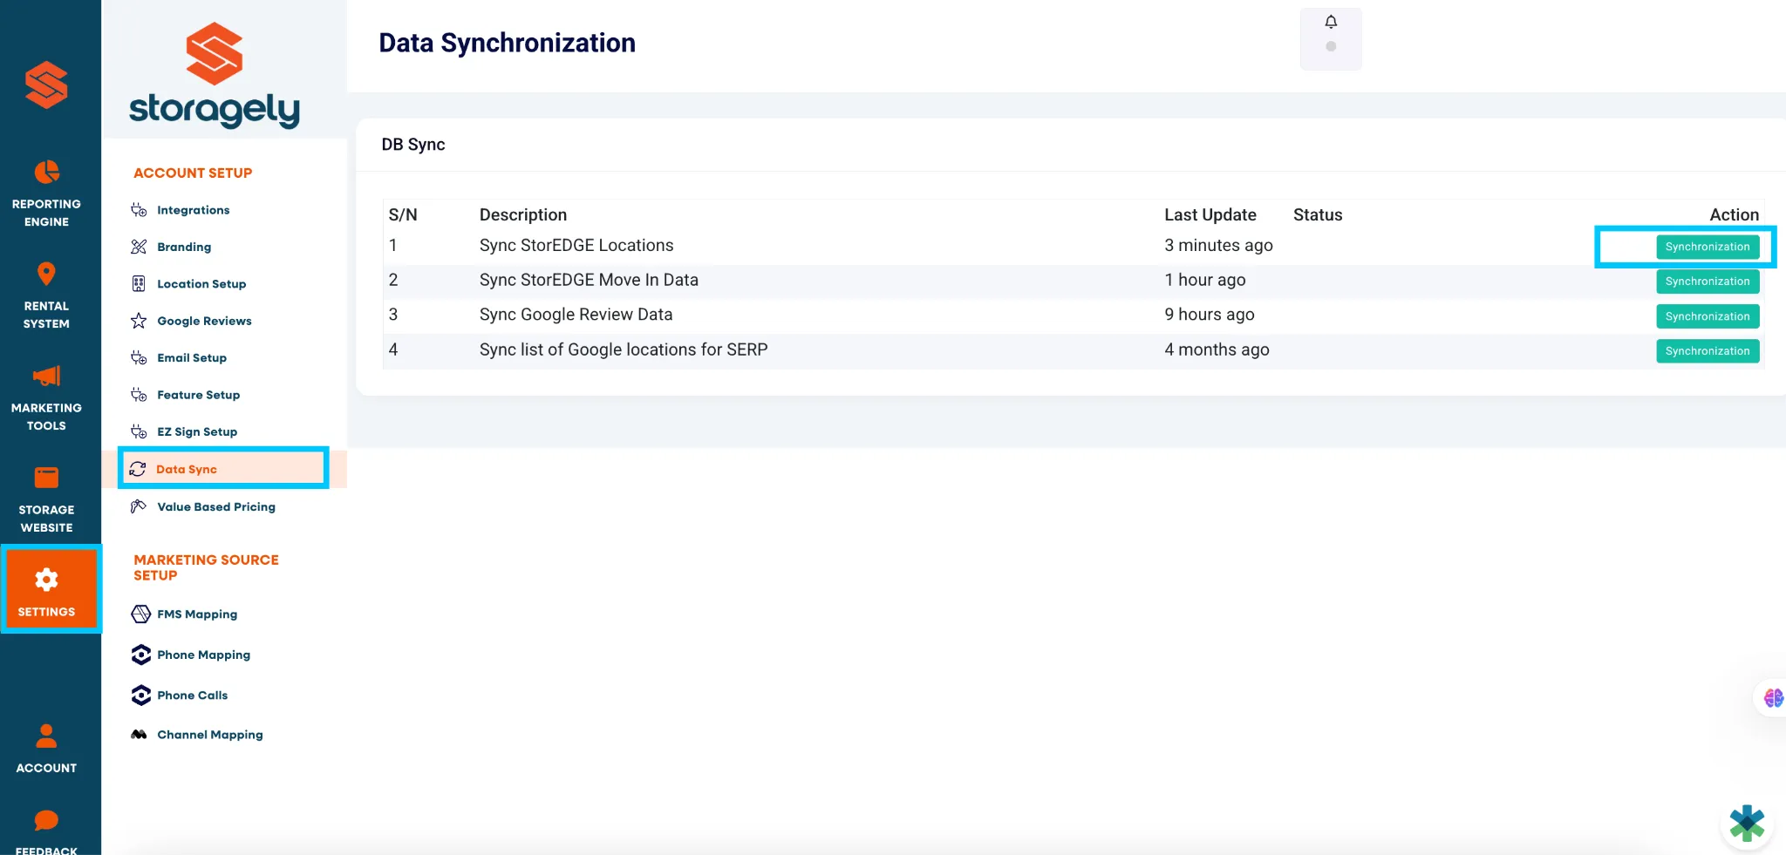
Task: Synchronize StorEDGE Move In Data row
Action: coord(1708,282)
